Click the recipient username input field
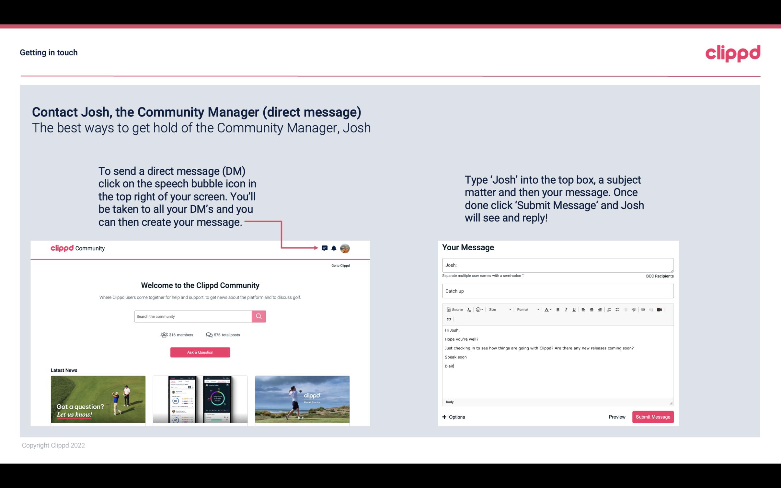Viewport: 781px width, 488px height. pyautogui.click(x=557, y=265)
